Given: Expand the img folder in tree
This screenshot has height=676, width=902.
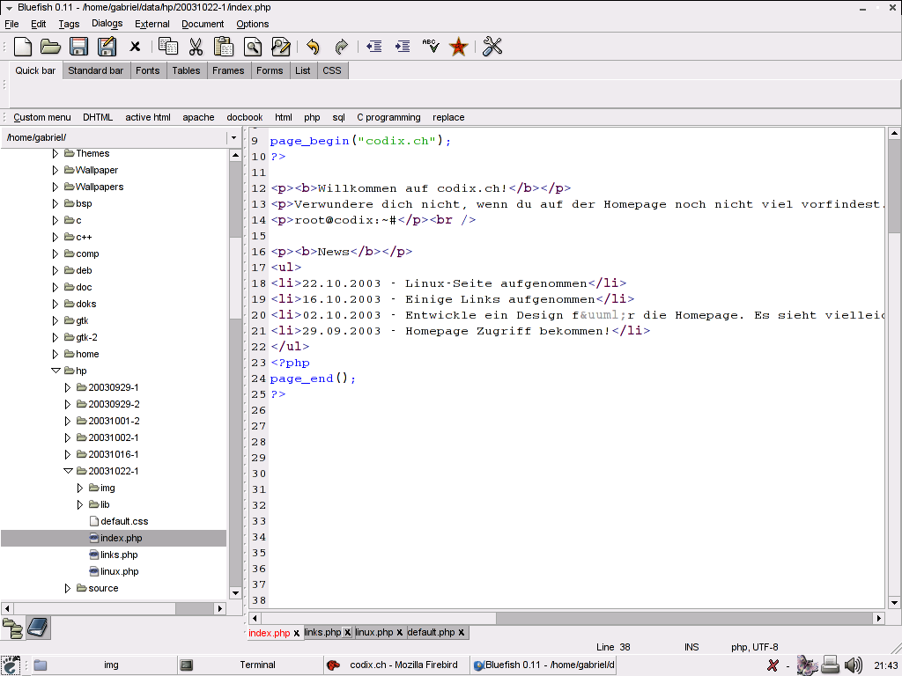Looking at the screenshot, I should (80, 488).
